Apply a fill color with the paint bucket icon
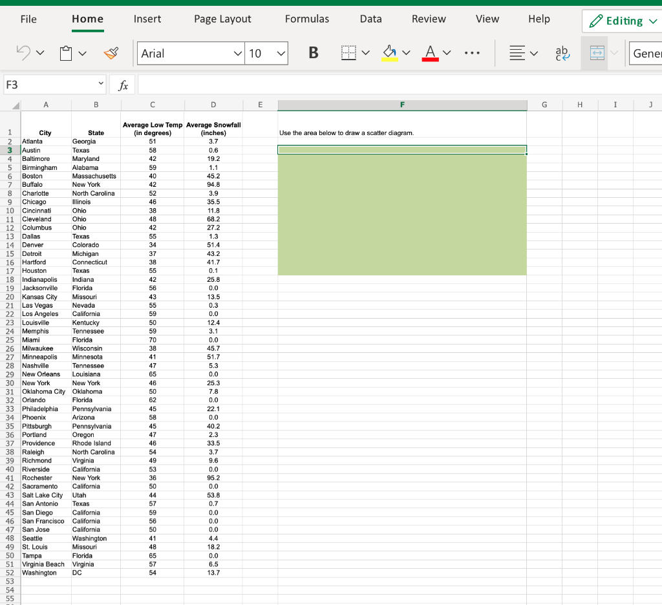662x605 pixels. [x=390, y=53]
